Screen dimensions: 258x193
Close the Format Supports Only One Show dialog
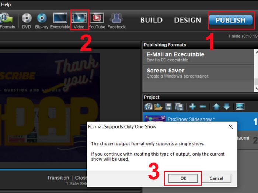coord(230,127)
